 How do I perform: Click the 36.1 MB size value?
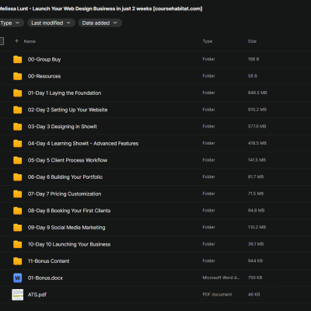coord(256,244)
